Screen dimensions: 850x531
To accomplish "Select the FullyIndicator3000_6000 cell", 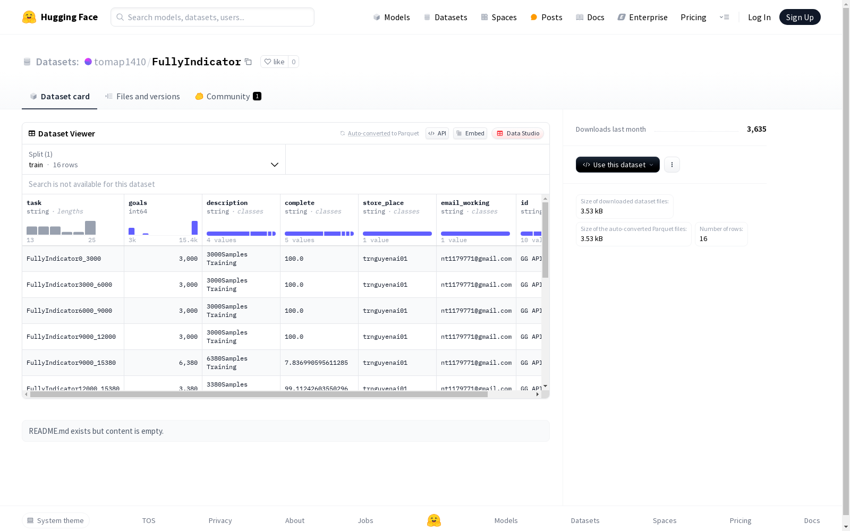I will 73,285.
